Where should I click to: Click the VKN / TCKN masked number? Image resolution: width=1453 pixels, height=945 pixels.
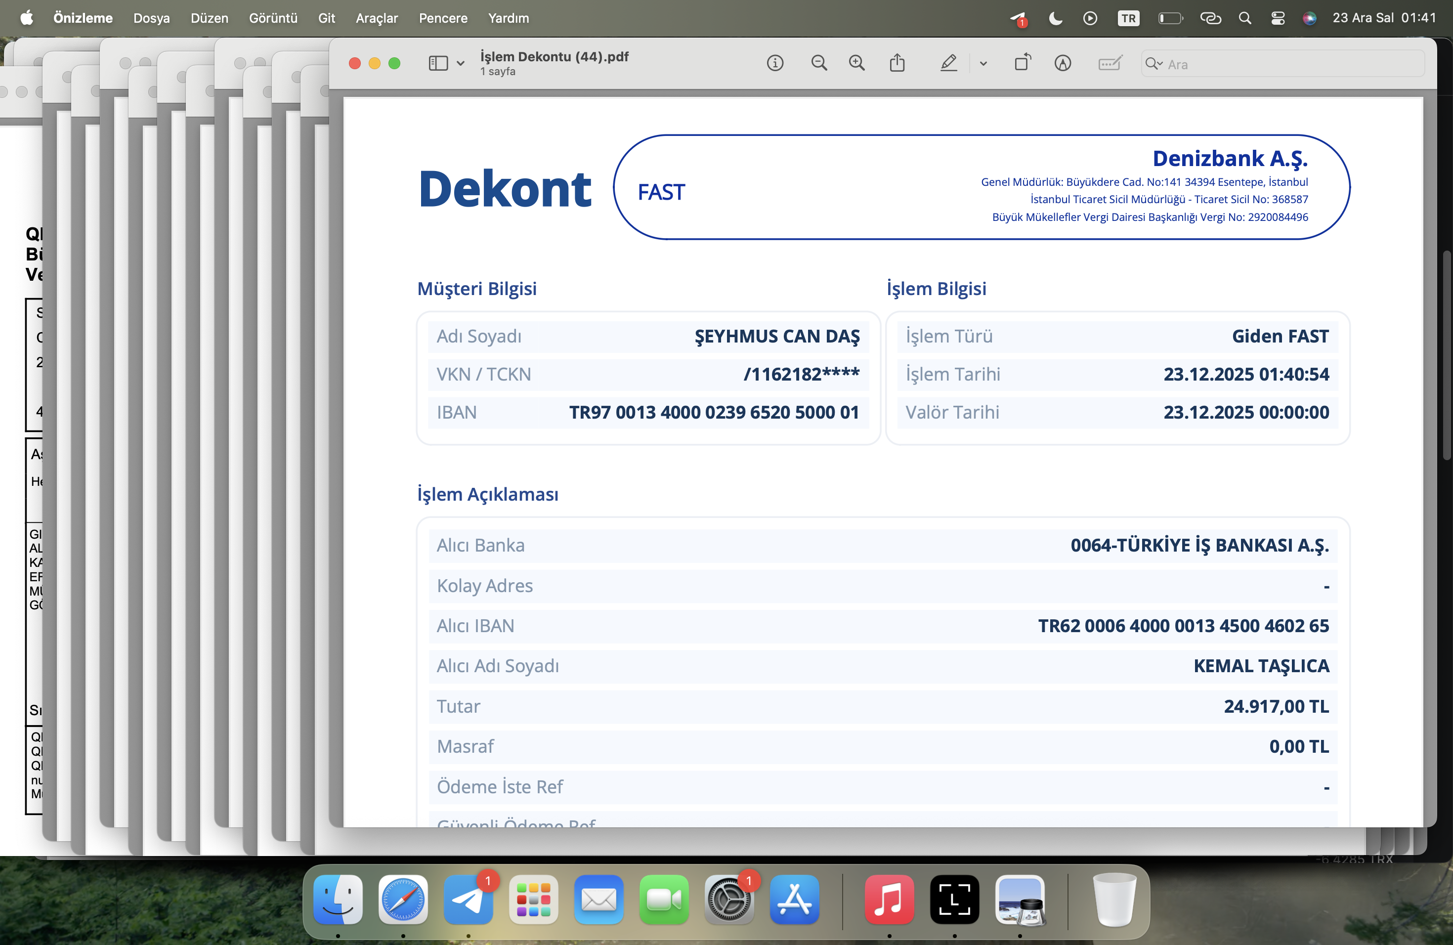(x=802, y=374)
